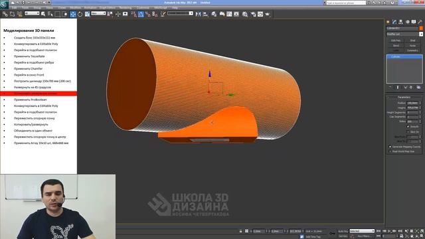The width and height of the screenshot is (425, 239).
Task: Click Remove Modifier trash icon
Action: coord(411,87)
